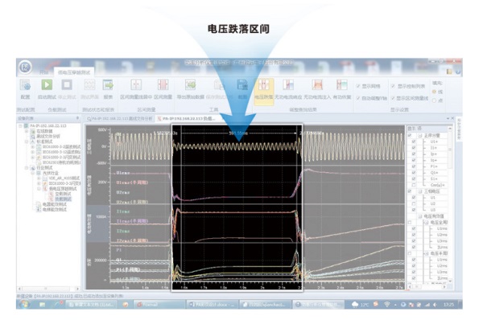
Task: Click the 导出原始数据 export raw data icon
Action: click(190, 85)
